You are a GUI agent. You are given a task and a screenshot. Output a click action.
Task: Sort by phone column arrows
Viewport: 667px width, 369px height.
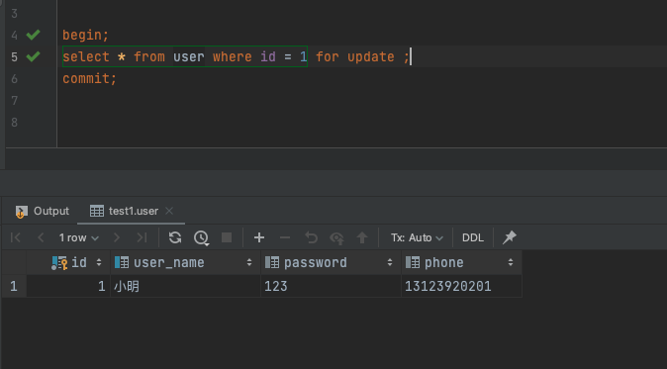click(511, 262)
